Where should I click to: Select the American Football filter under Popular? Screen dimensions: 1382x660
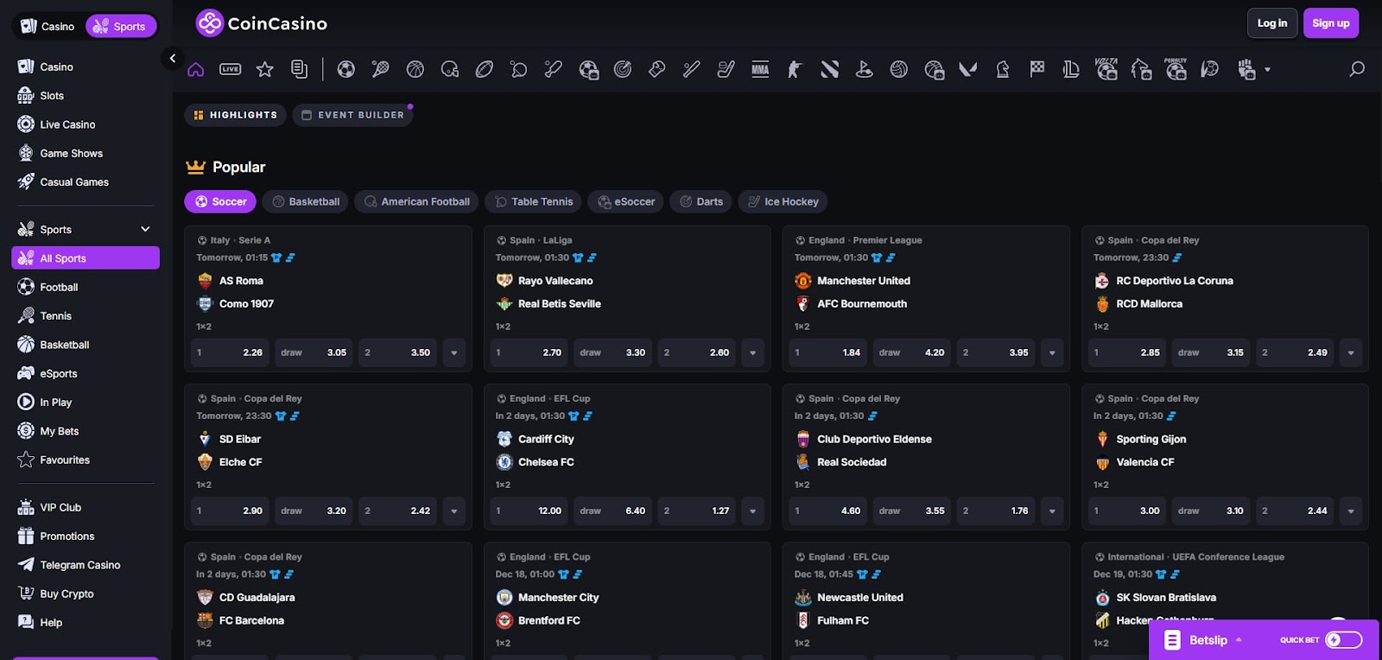click(417, 201)
